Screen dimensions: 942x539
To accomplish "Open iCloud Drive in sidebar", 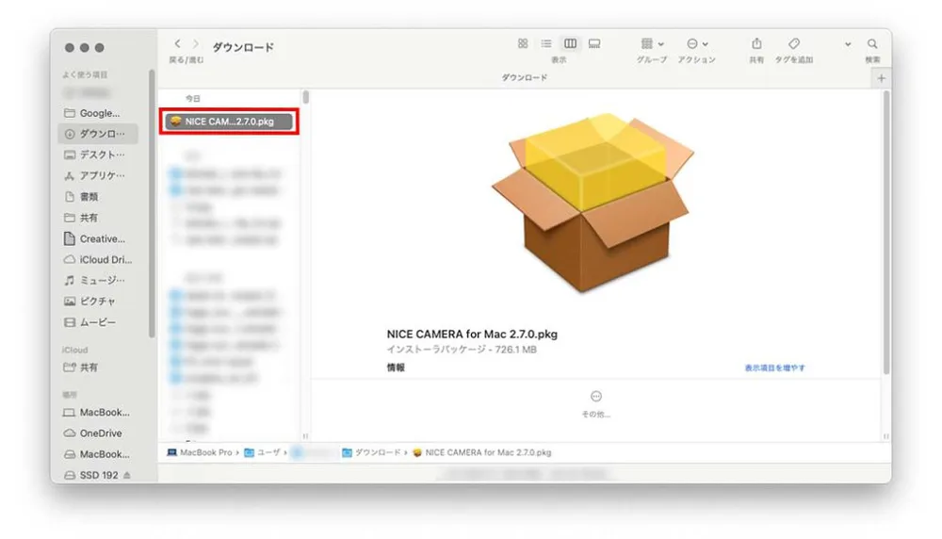I will 98,259.
